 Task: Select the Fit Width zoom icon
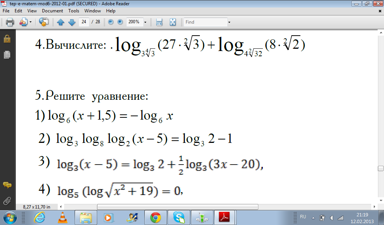click(159, 22)
